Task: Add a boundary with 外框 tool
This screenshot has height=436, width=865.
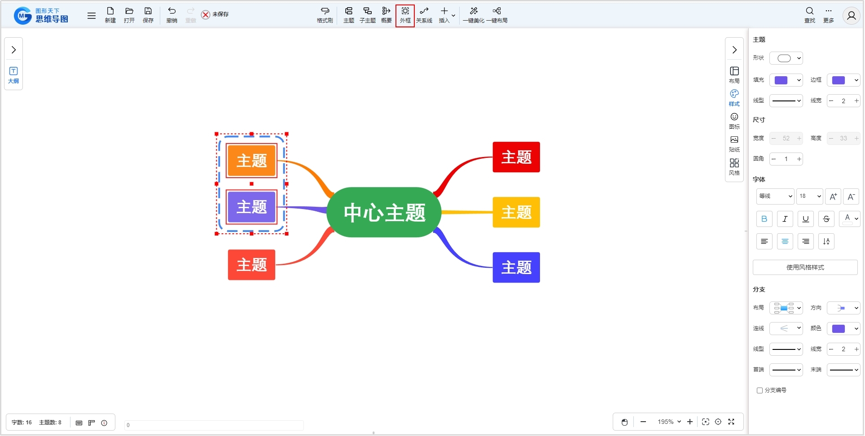Action: click(x=405, y=15)
